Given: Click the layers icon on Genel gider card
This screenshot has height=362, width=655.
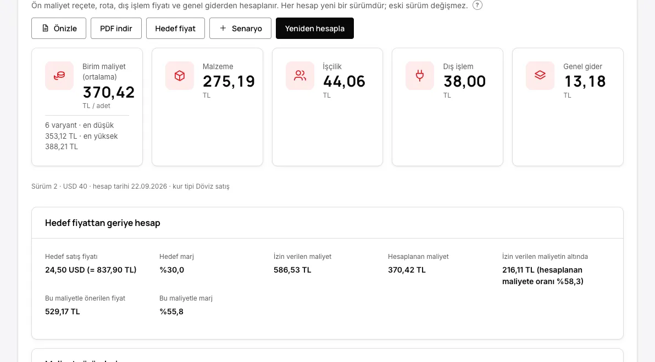Looking at the screenshot, I should coord(540,76).
